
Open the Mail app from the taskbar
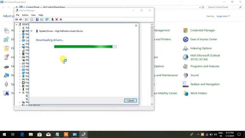point(48,135)
